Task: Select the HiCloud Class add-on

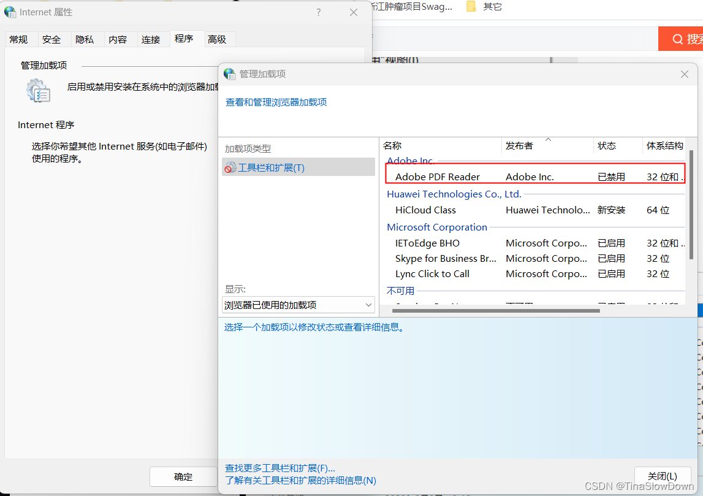Action: (535, 210)
